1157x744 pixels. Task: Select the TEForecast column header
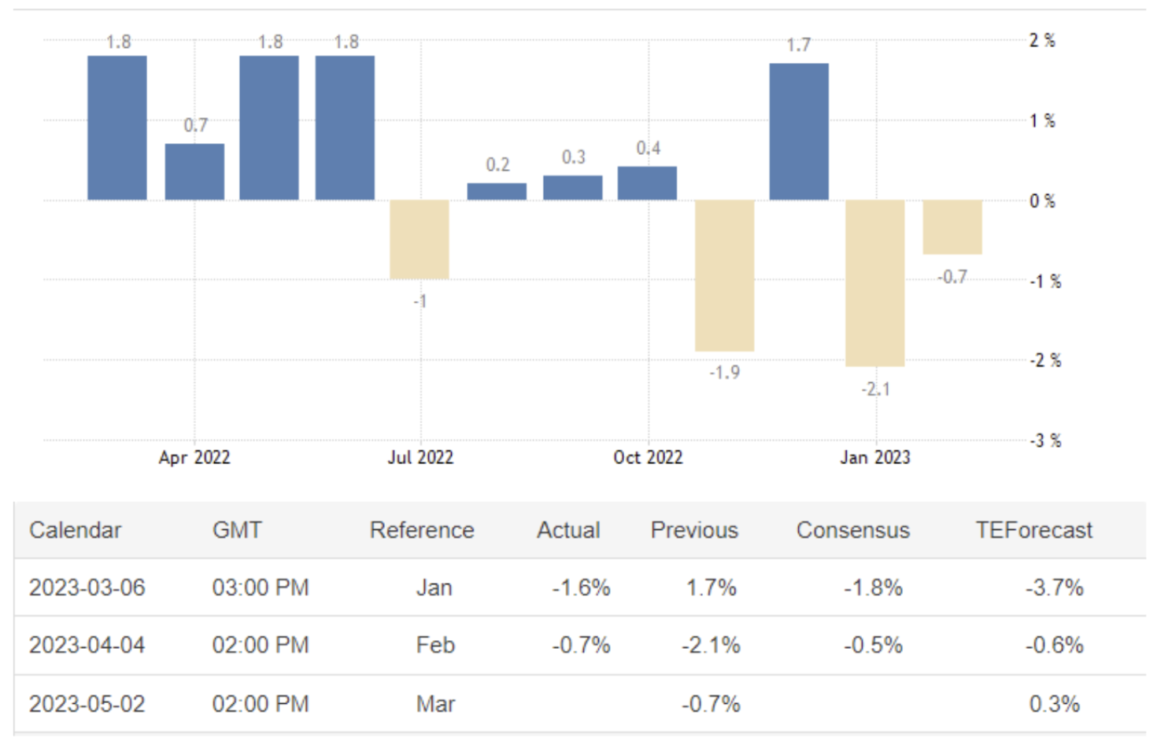(x=1034, y=530)
